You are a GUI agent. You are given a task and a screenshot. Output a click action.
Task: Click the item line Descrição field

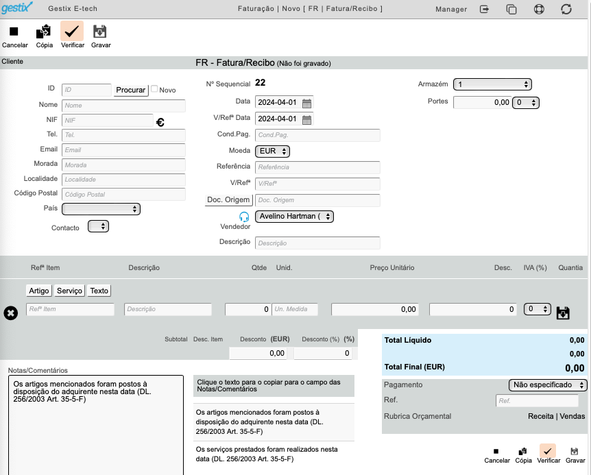click(x=168, y=309)
